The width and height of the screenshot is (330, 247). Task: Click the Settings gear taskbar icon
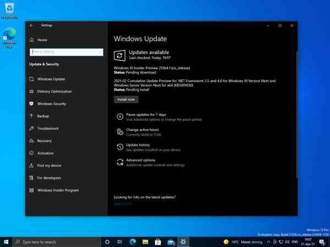[183, 242]
